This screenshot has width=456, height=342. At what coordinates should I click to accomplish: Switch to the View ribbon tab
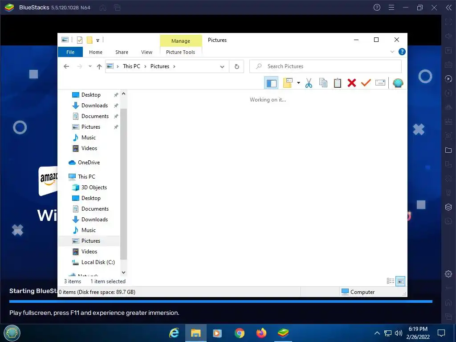coord(147,52)
